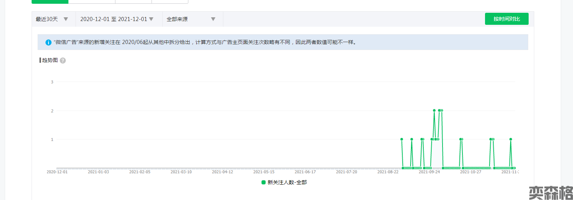Click the green legend marker for 新关注人数-全部
Screen dimensions: 573x200
[264, 182]
